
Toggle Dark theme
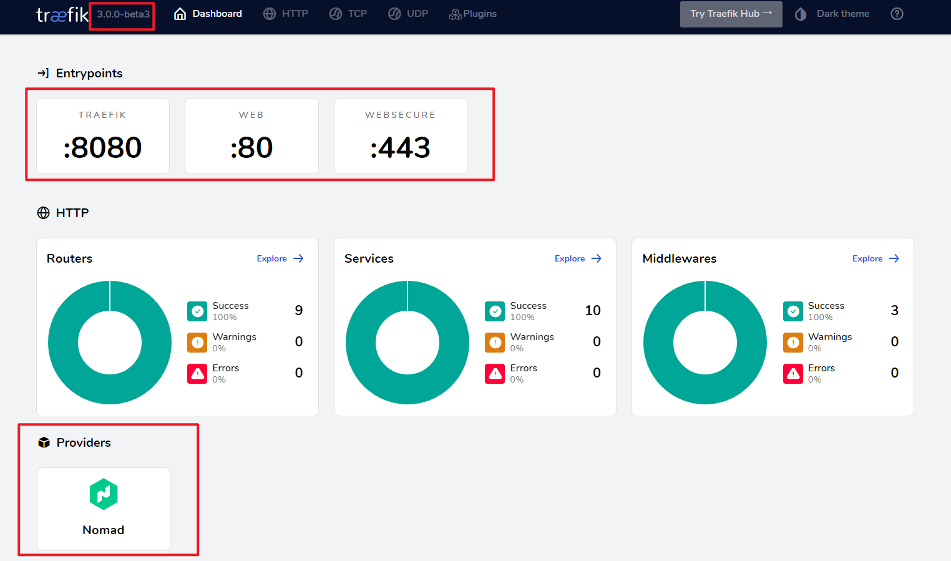pyautogui.click(x=832, y=14)
